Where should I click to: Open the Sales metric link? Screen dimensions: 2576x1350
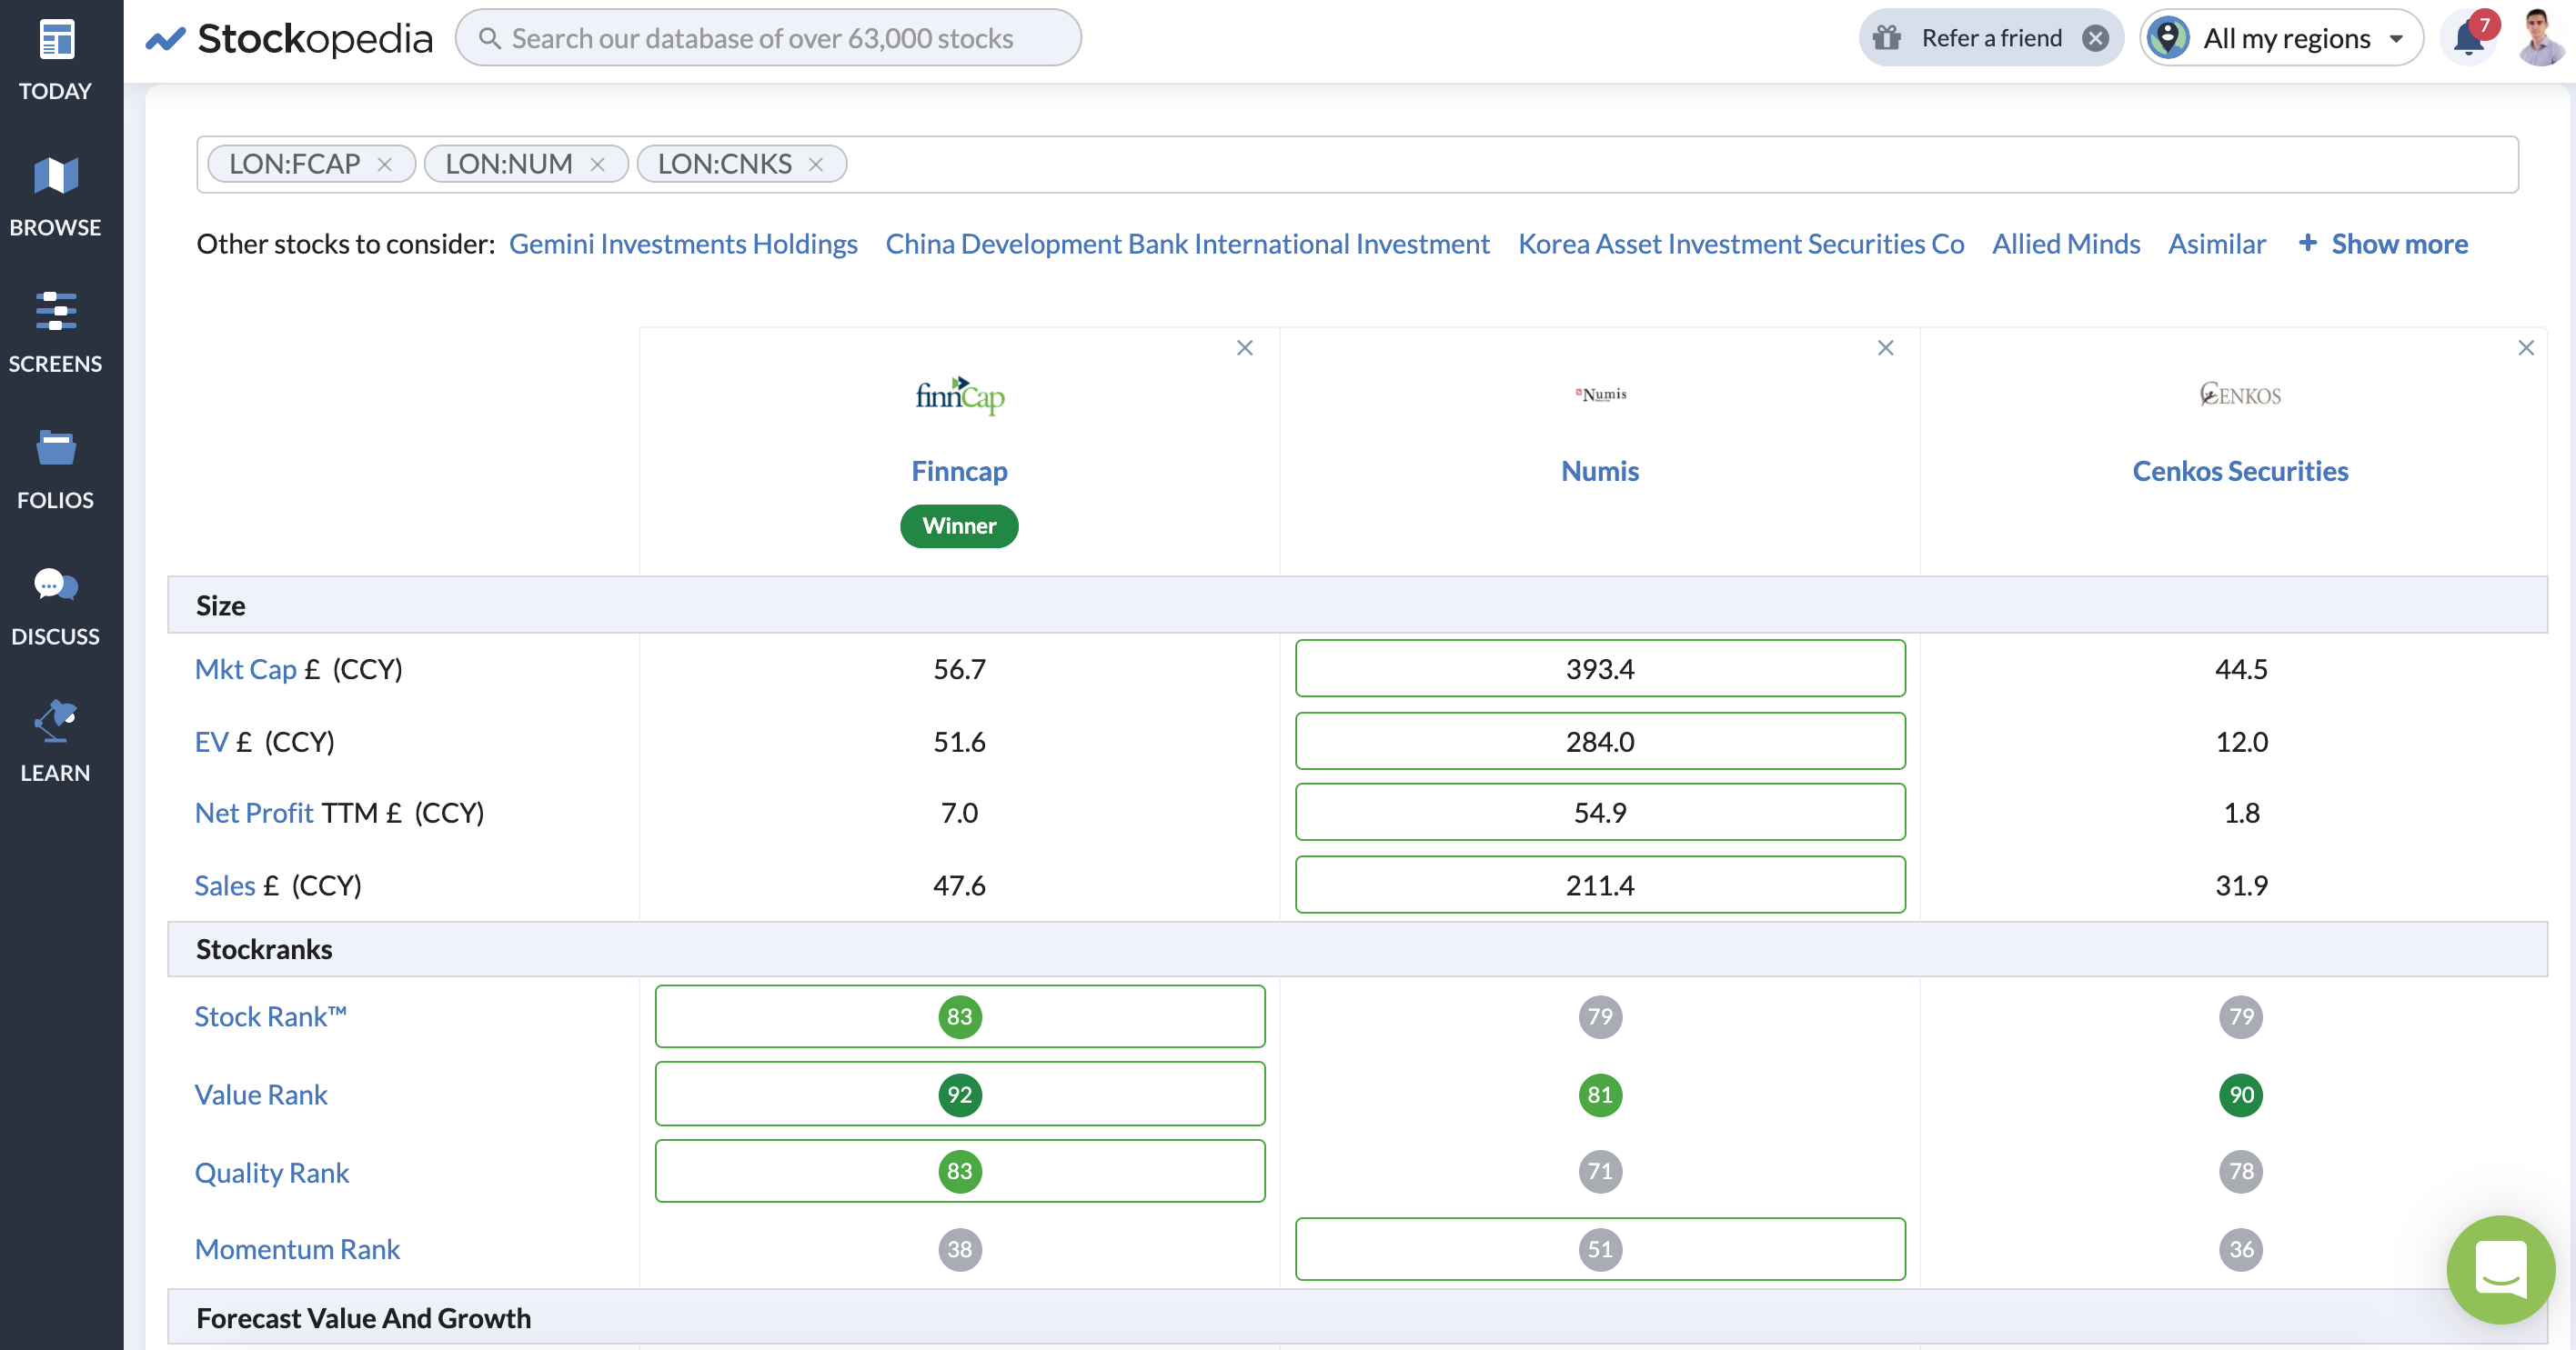[225, 885]
